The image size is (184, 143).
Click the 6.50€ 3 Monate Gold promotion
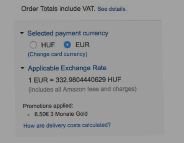click(61, 114)
